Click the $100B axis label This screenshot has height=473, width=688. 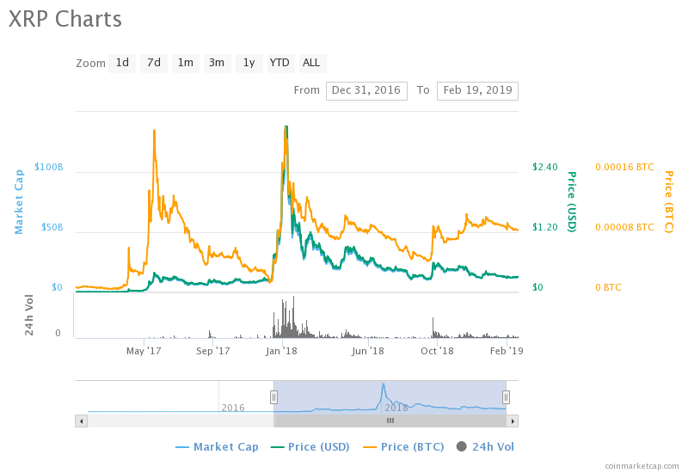49,167
